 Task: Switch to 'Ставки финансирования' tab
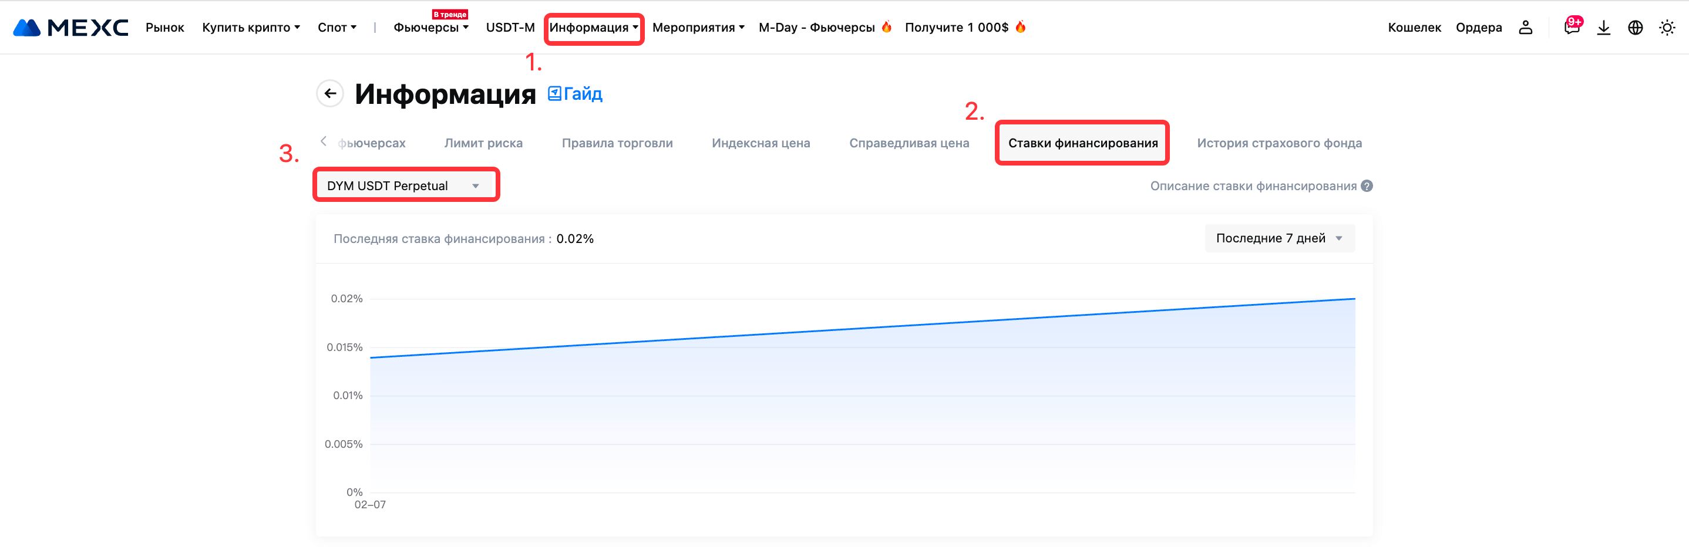tap(1082, 143)
